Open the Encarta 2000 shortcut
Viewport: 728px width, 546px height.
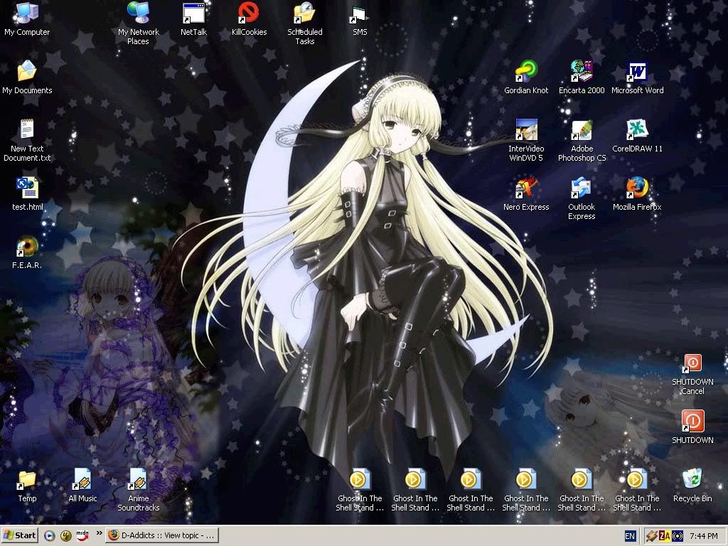582,77
